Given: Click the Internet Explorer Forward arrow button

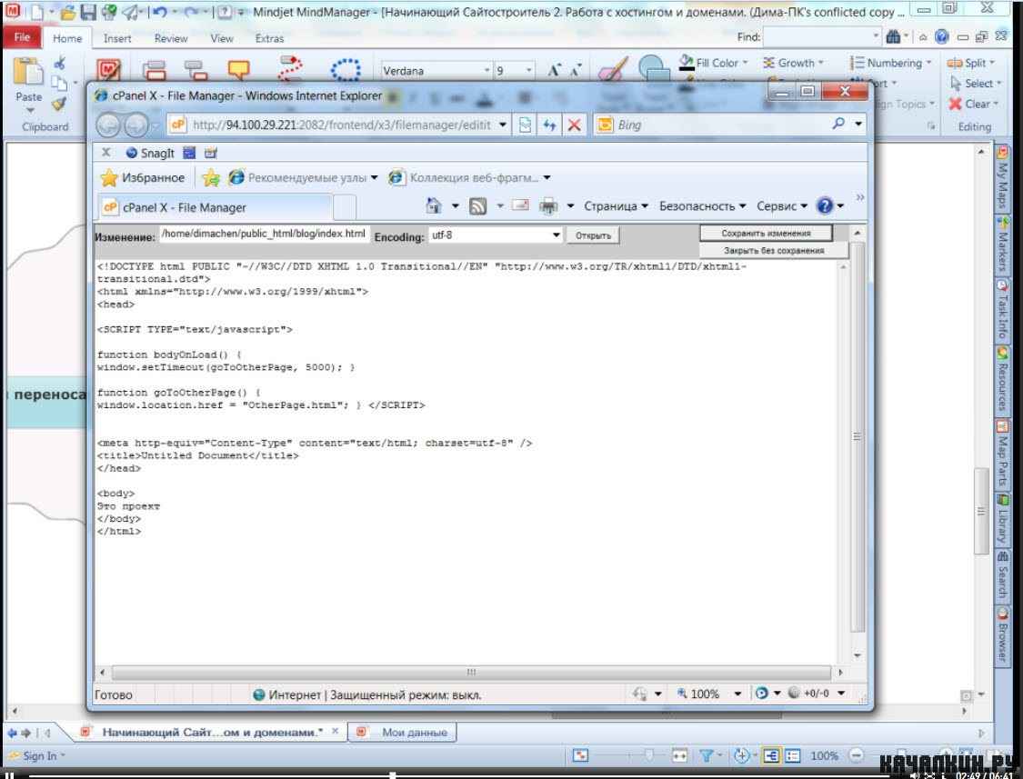Looking at the screenshot, I should point(135,125).
